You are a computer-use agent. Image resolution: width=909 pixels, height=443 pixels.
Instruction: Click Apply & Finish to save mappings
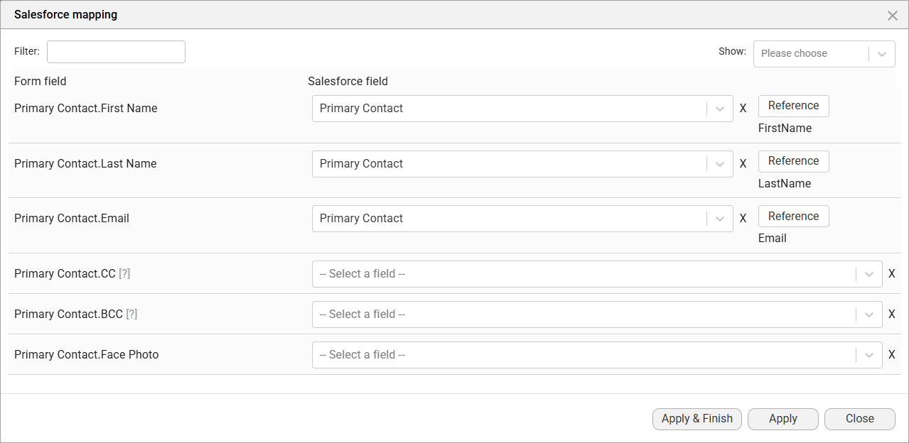click(696, 419)
